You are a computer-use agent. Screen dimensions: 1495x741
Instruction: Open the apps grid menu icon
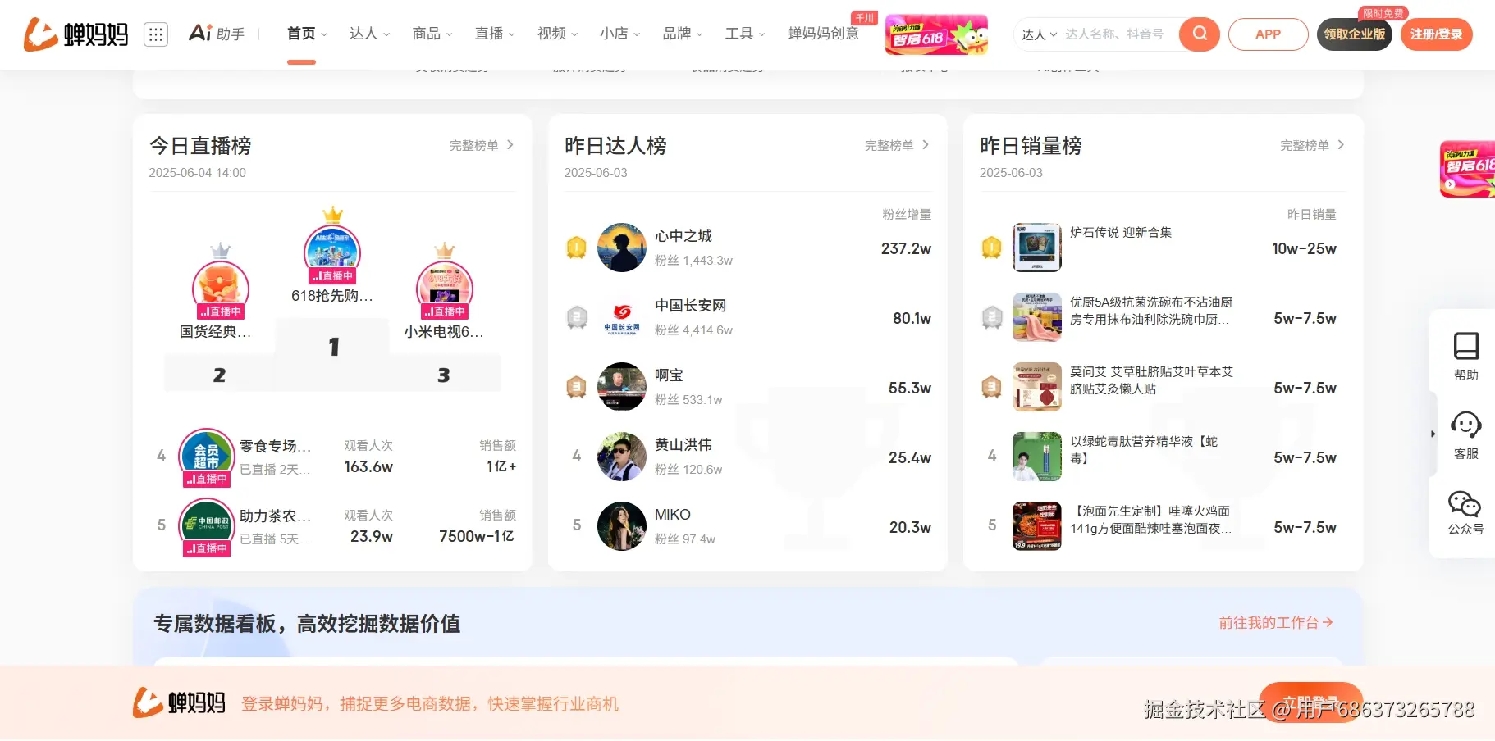click(x=156, y=34)
